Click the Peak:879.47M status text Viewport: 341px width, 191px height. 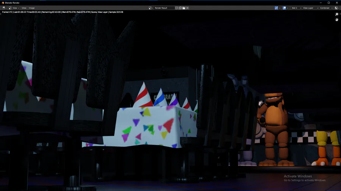[83, 12]
